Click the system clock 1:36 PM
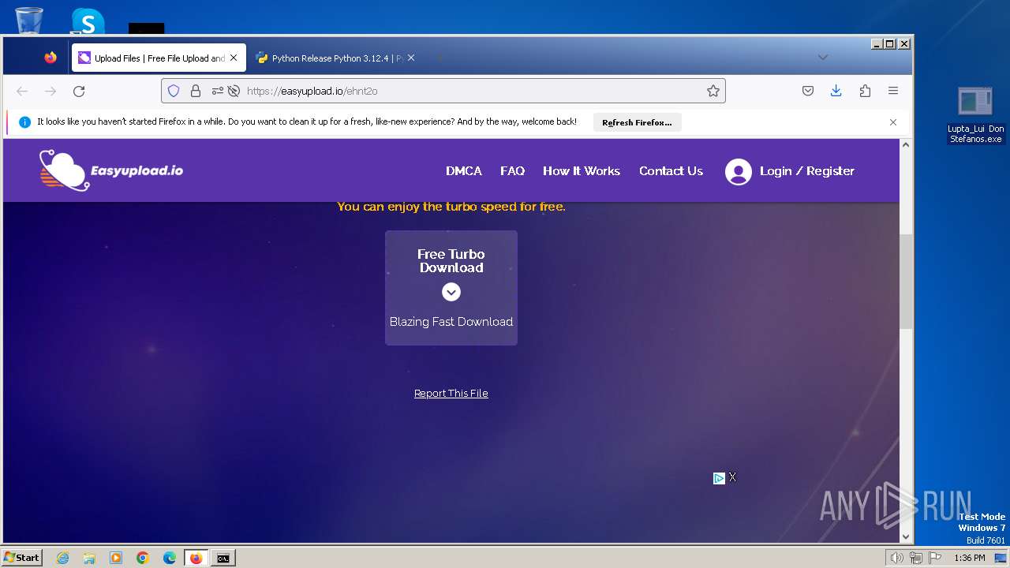Screen dimensions: 1010x568 click(x=970, y=558)
